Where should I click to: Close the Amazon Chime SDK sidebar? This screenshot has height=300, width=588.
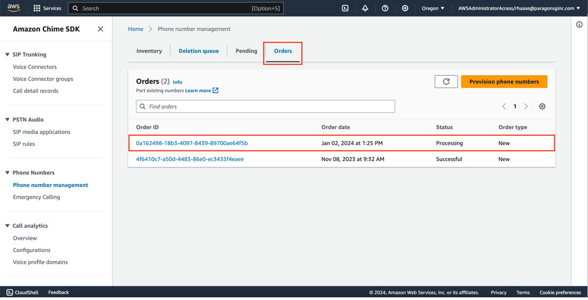[x=100, y=29]
